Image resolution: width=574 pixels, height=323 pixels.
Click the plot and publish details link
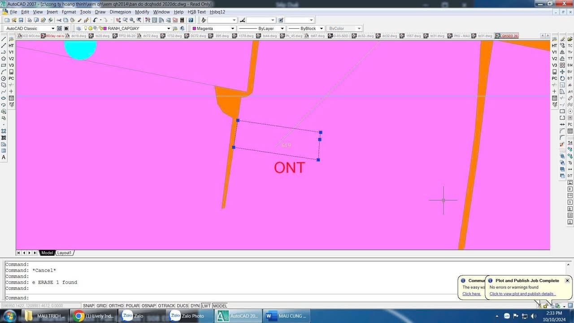[x=522, y=294]
